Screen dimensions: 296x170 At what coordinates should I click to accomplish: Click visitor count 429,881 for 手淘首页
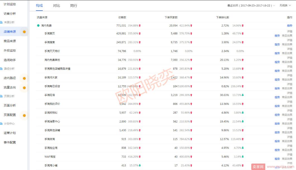coord(121,34)
